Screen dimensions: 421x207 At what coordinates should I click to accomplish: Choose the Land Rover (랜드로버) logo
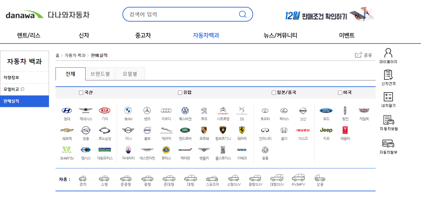click(185, 130)
